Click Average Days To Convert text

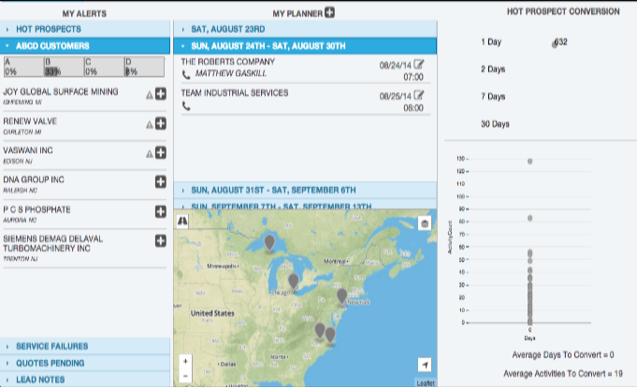563,354
